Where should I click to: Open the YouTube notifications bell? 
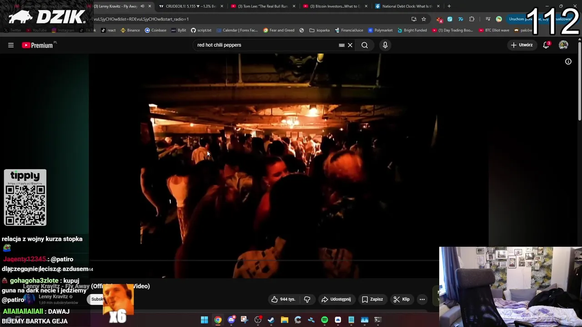pyautogui.click(x=546, y=45)
